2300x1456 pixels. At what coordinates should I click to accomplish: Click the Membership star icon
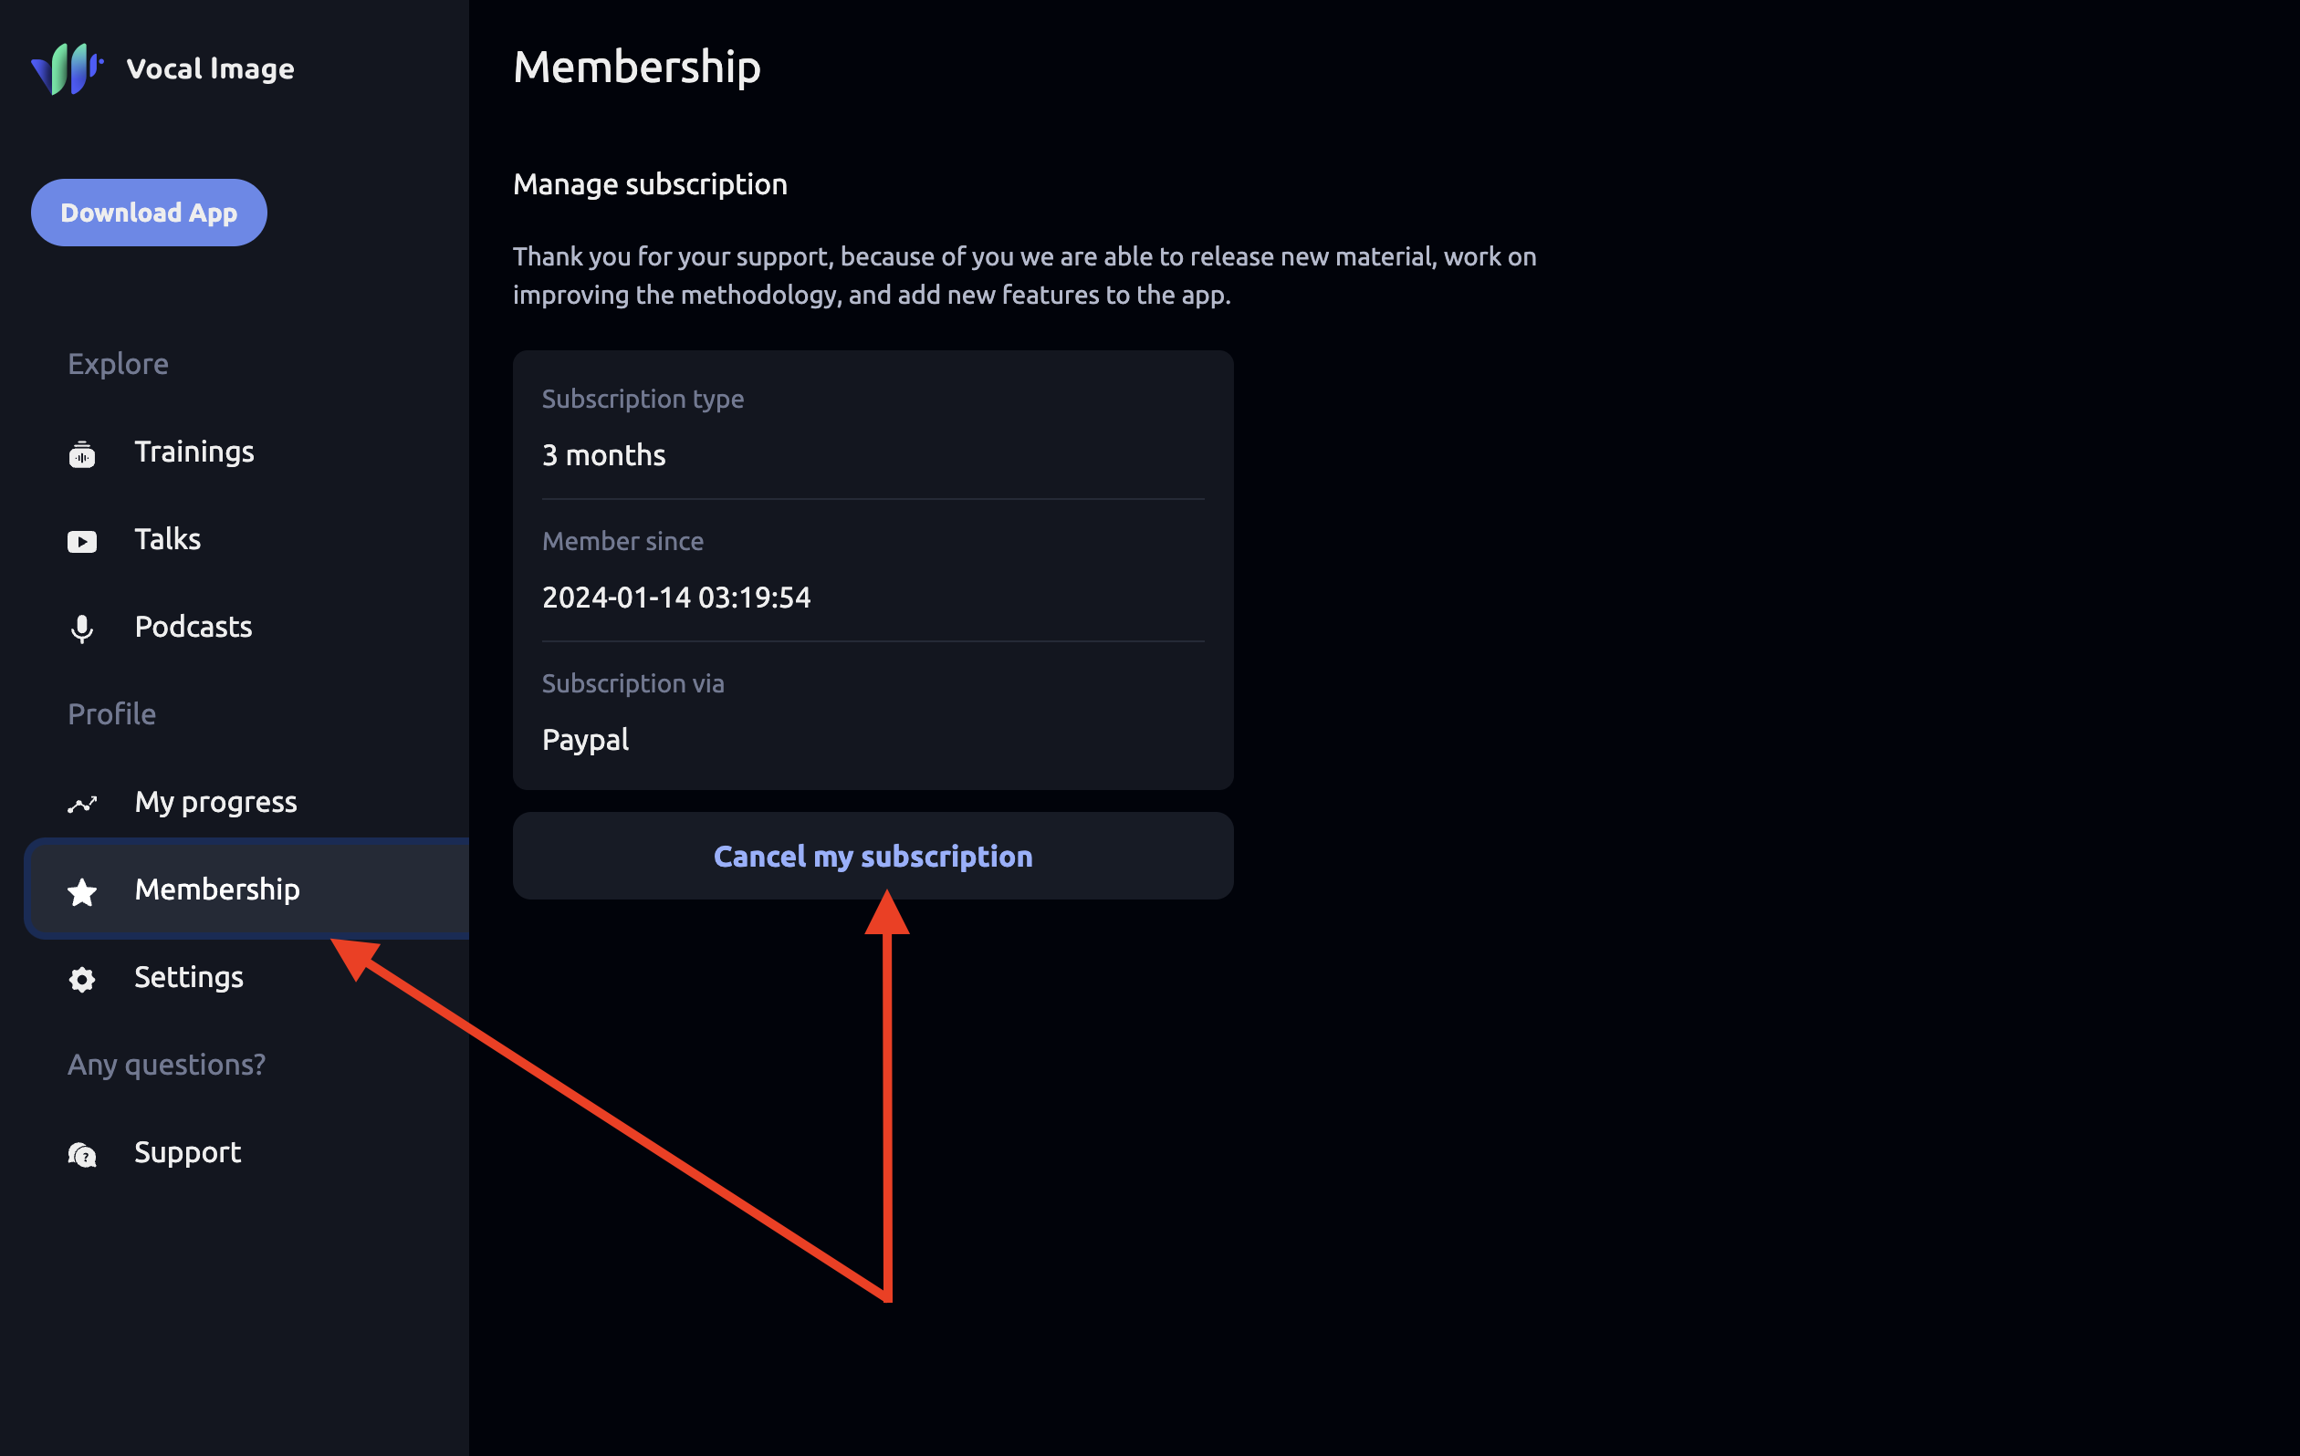82,891
